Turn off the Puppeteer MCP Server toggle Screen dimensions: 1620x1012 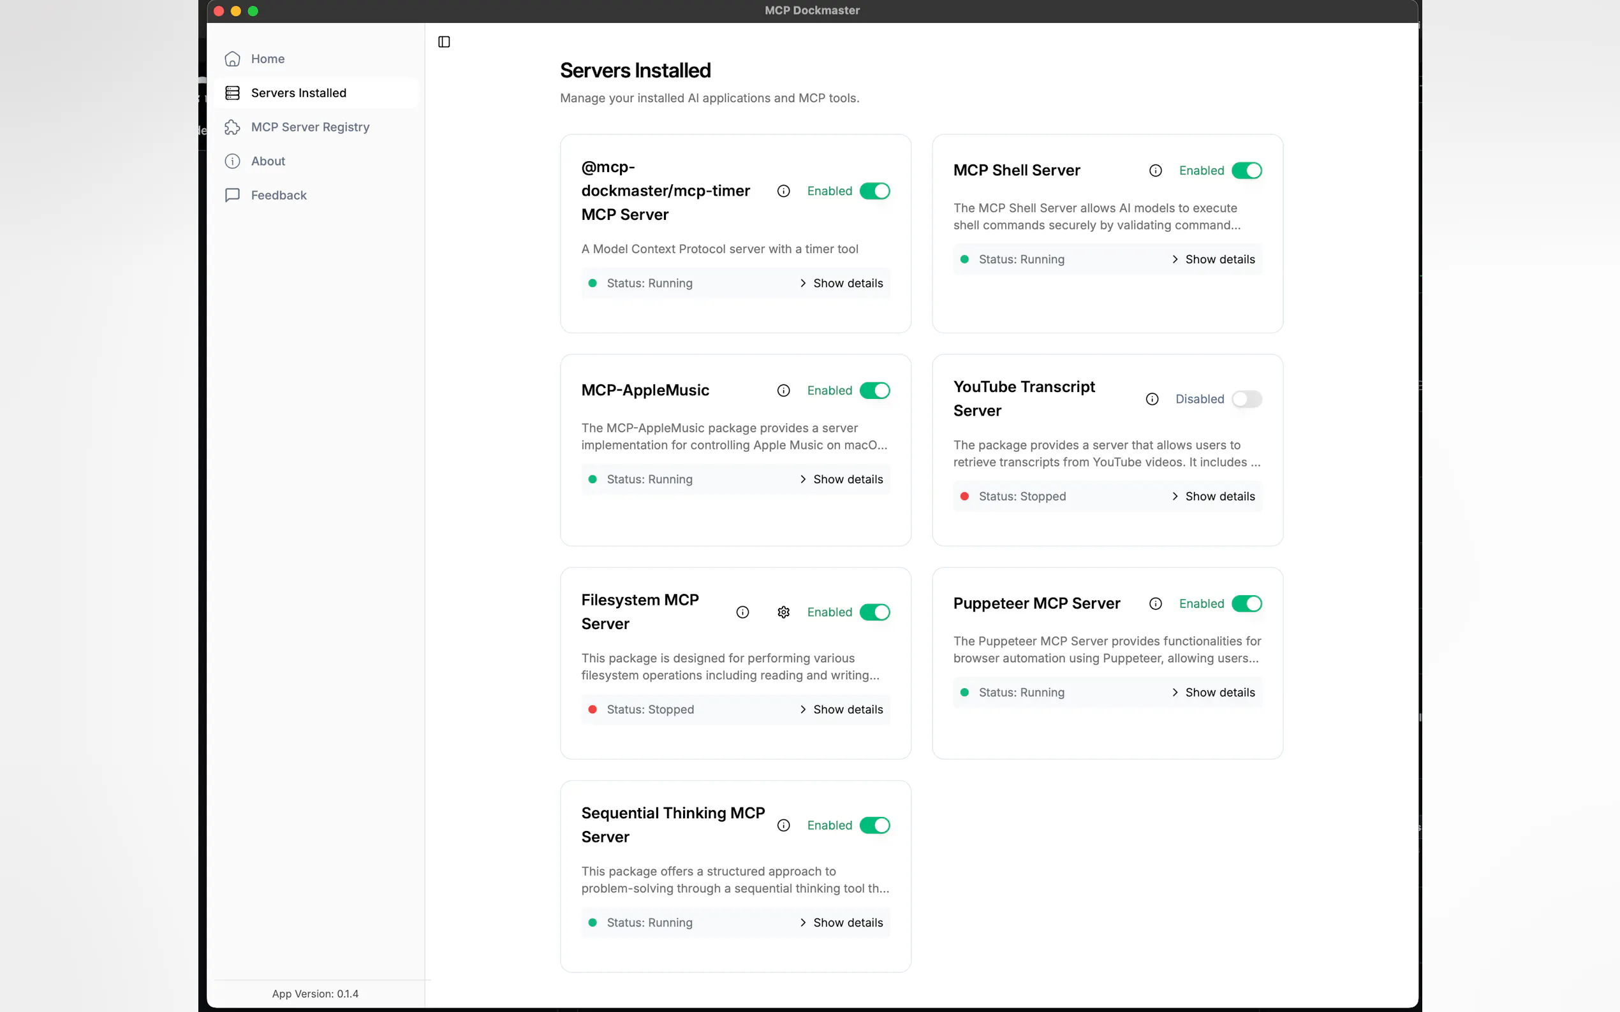pyautogui.click(x=1246, y=603)
